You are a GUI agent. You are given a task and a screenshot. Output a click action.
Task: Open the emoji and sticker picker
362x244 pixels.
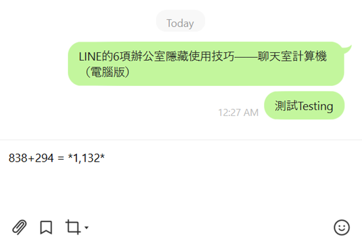[x=342, y=227]
